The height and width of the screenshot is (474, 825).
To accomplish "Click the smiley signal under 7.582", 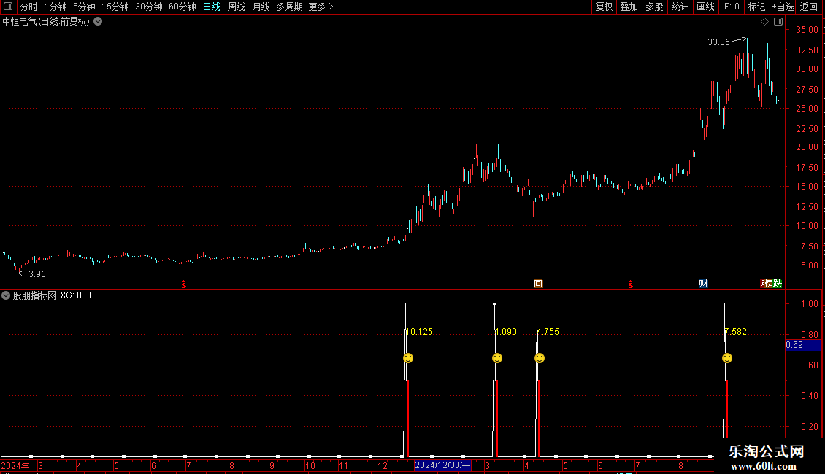I will point(727,358).
